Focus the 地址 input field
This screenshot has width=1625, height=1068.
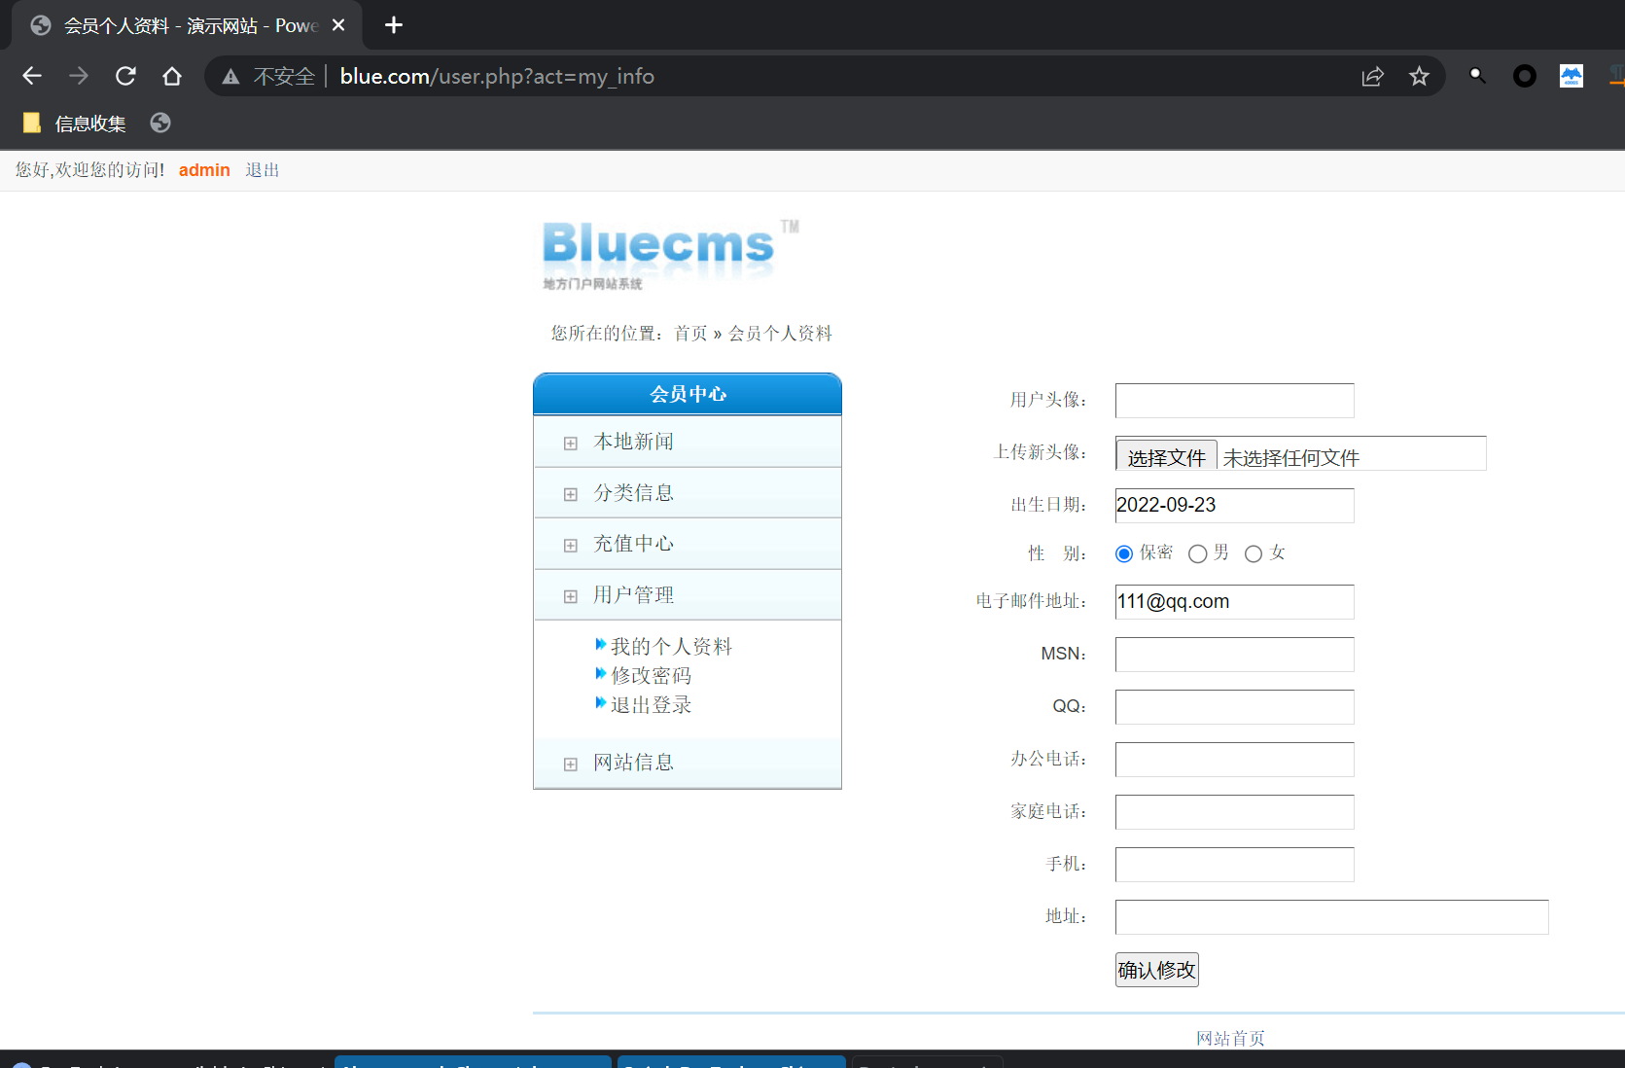[1331, 917]
